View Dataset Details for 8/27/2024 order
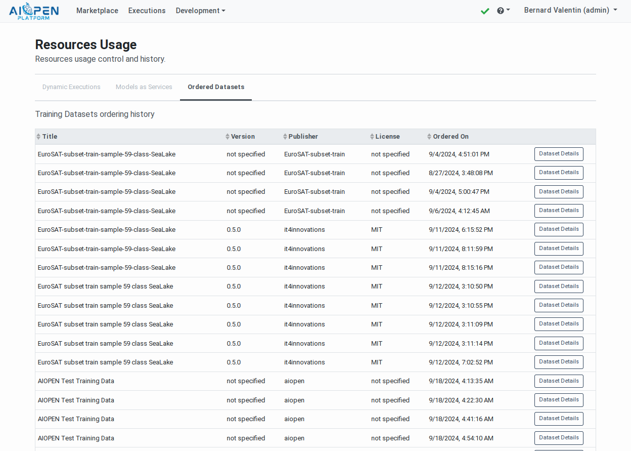This screenshot has width=631, height=451. (558, 173)
